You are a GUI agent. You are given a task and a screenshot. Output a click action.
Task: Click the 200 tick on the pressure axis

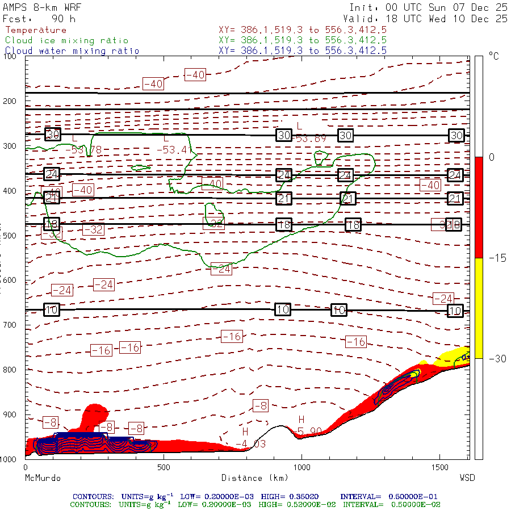click(10, 101)
